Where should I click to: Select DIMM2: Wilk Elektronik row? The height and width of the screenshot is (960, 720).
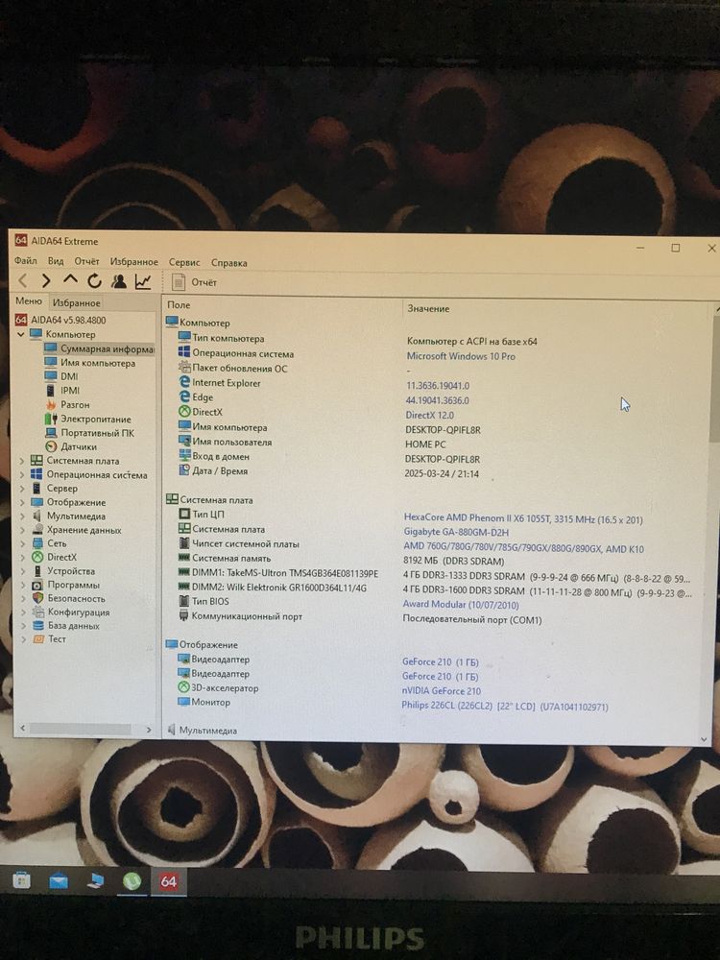click(272, 588)
